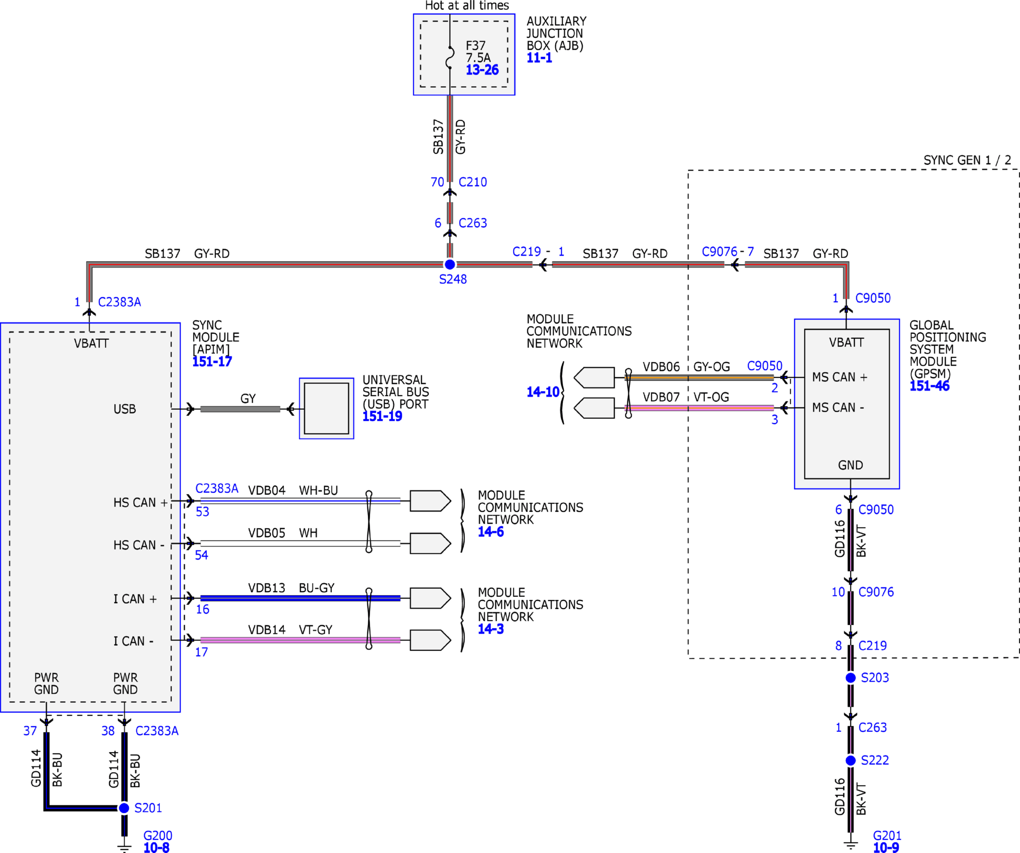Select the GPSM GND terminal label
The width and height of the screenshot is (1020, 853).
pyautogui.click(x=850, y=465)
